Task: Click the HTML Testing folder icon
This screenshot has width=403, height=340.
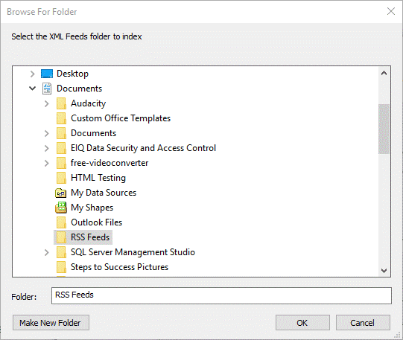Action: (61, 178)
